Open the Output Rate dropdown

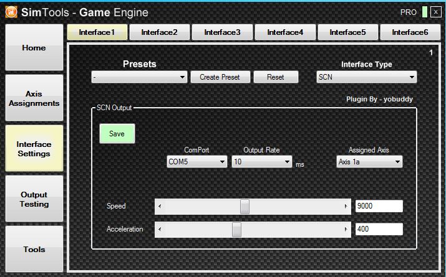[x=261, y=162]
